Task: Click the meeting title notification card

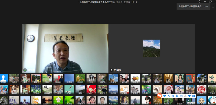Action: click(193, 6)
